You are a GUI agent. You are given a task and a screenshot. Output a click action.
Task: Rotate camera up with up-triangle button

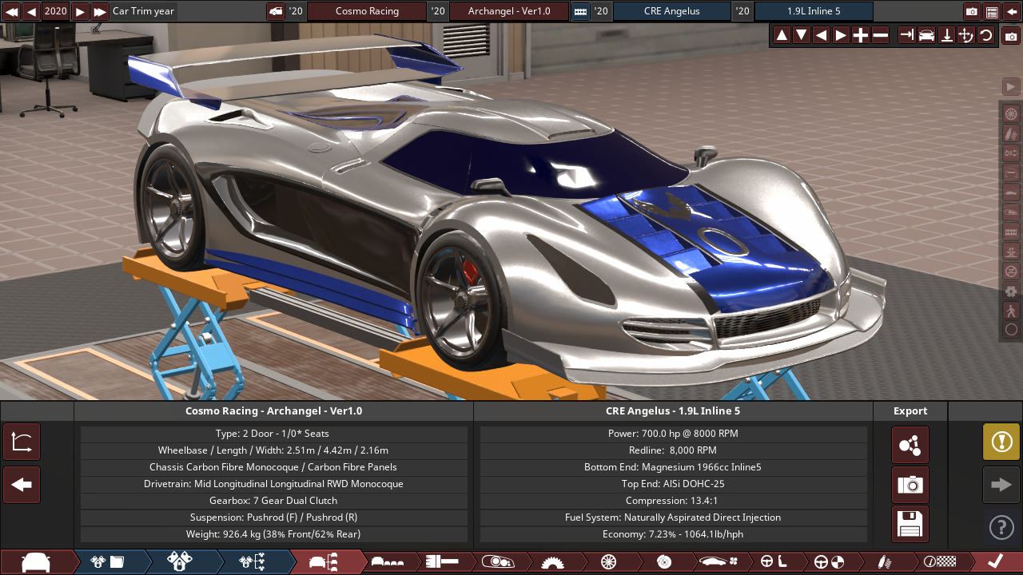[782, 35]
